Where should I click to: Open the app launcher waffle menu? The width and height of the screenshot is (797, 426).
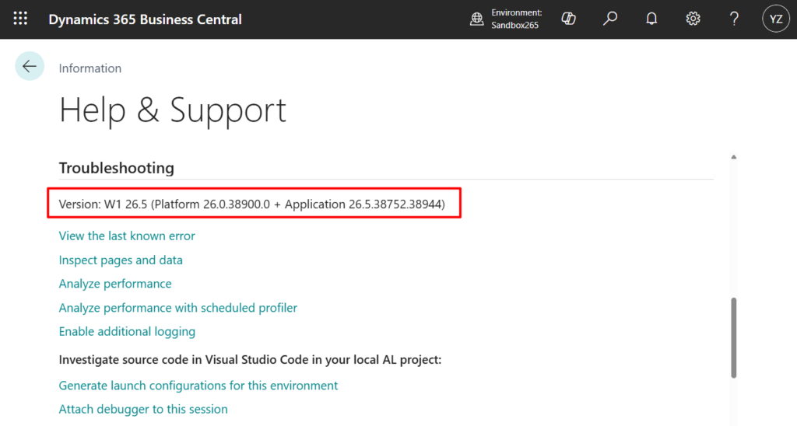20,19
